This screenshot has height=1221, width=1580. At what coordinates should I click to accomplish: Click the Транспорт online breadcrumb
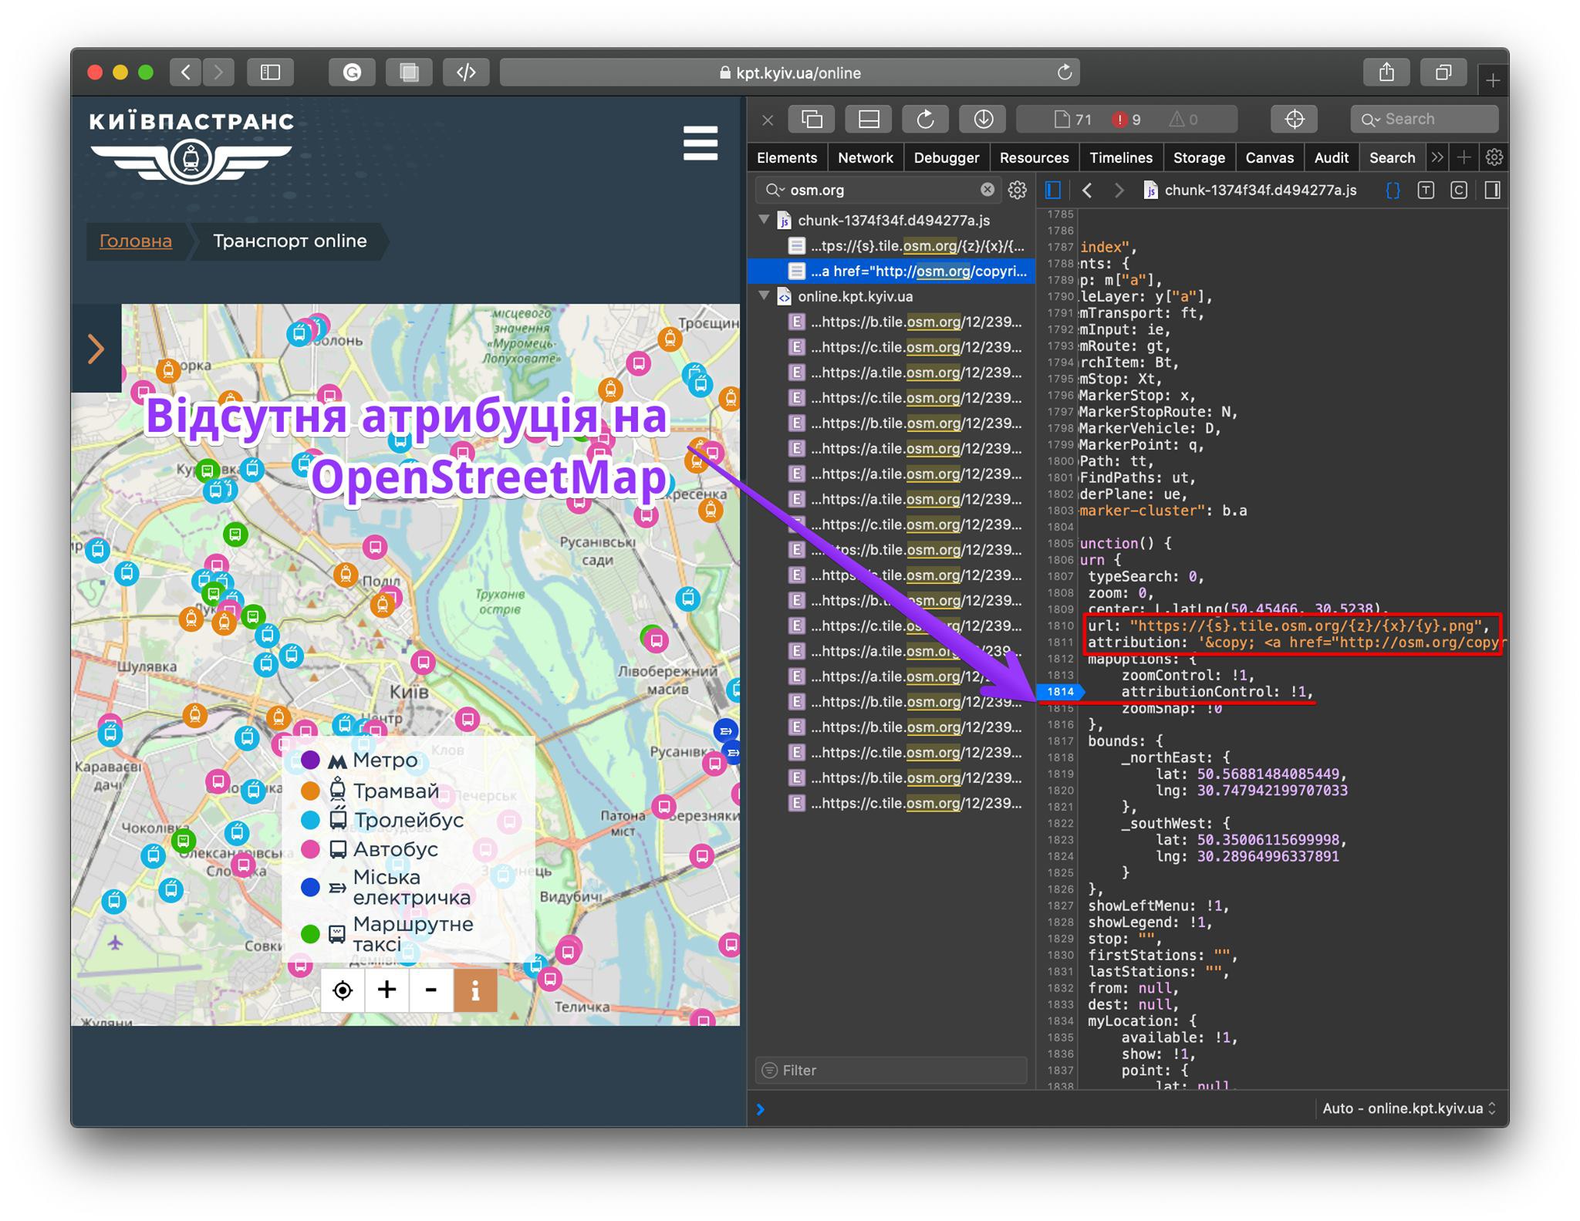coord(290,241)
